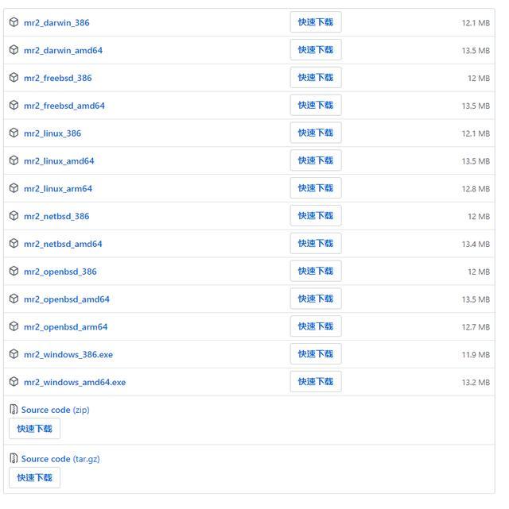Image resolution: width=509 pixels, height=509 pixels.
Task: Open the mr2_linux_amd64 file link
Action: point(59,161)
